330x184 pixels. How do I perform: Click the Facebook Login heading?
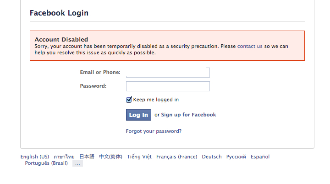pos(59,13)
